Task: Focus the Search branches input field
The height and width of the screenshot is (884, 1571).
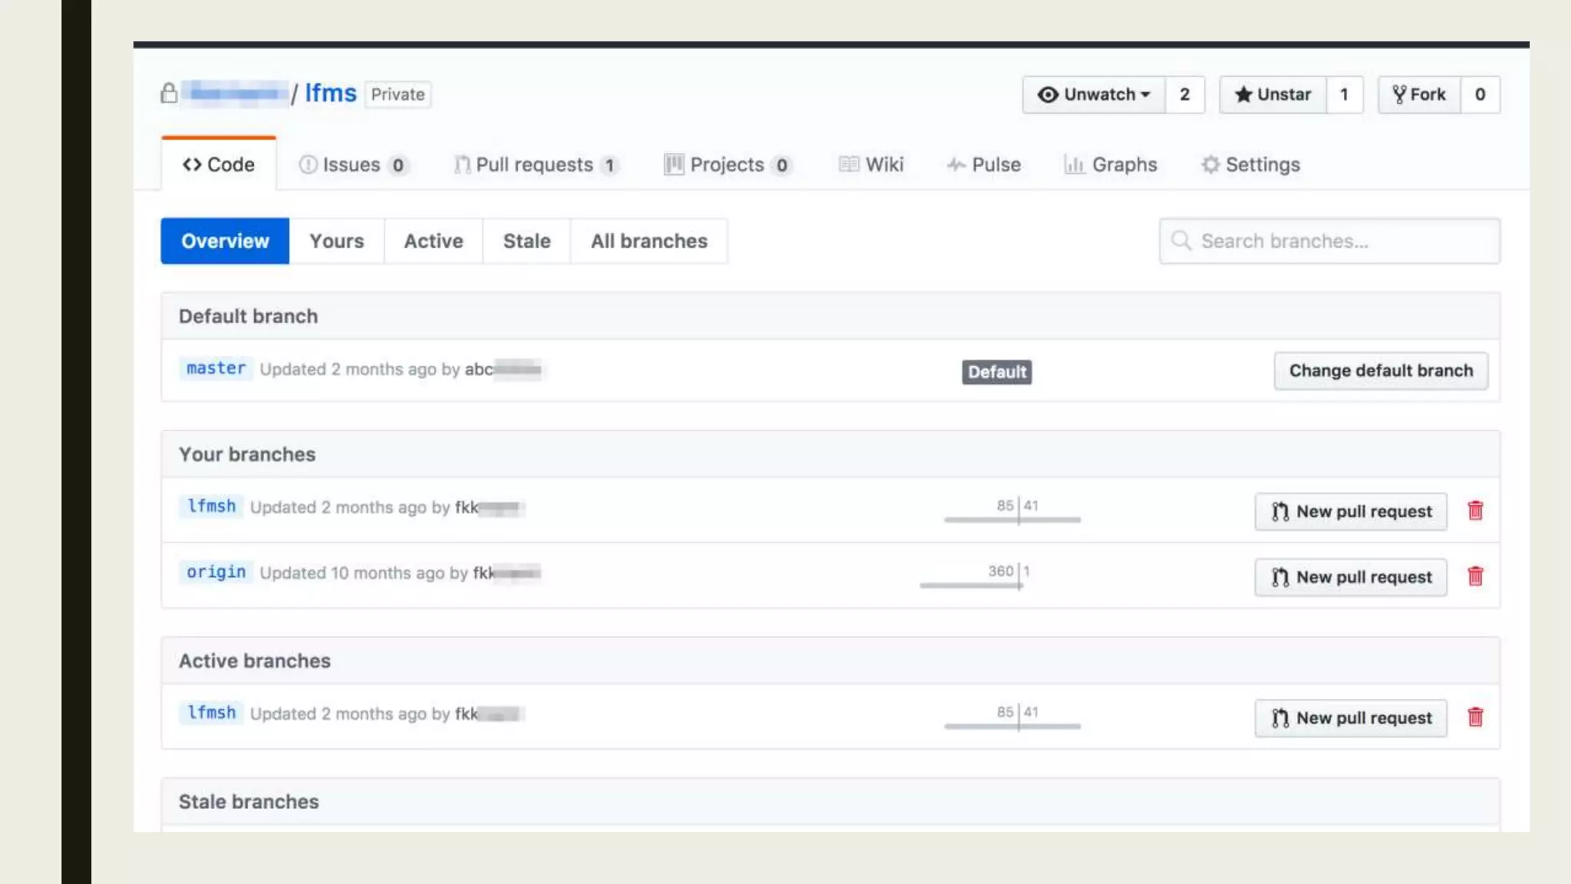Action: click(1342, 241)
